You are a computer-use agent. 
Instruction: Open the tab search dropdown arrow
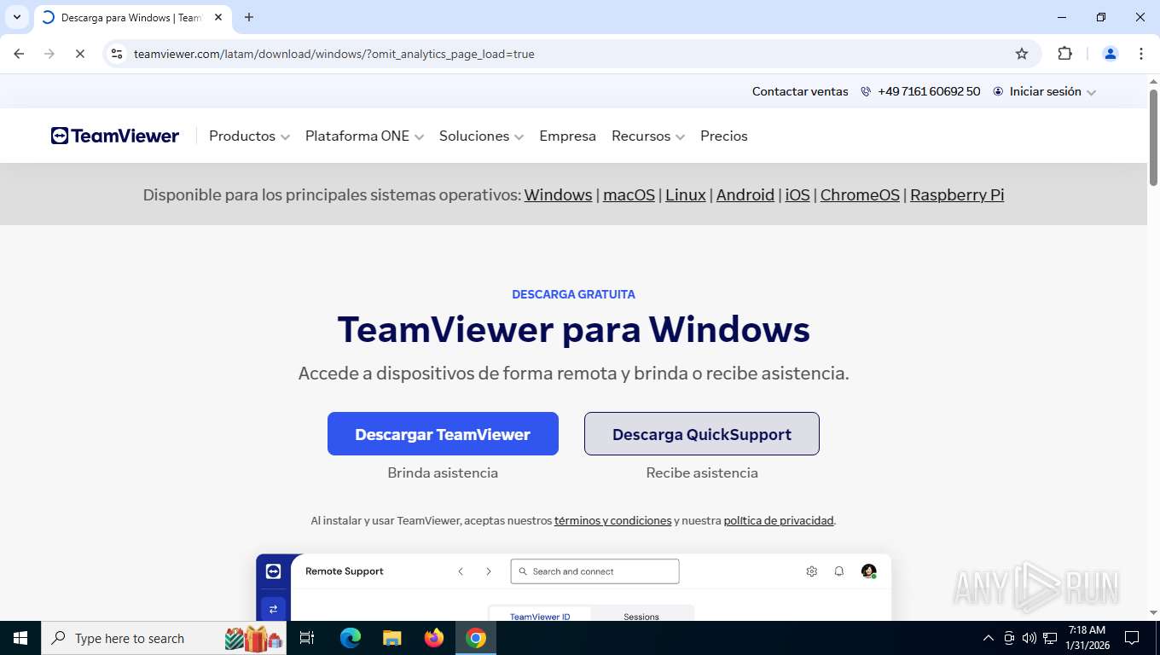point(16,17)
